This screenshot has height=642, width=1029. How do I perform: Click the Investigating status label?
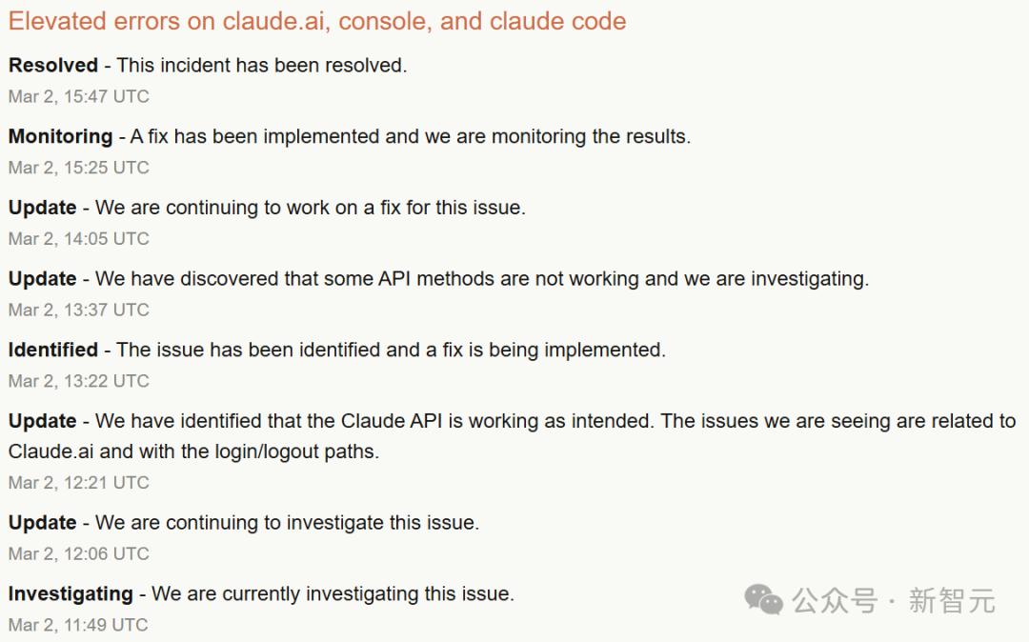[71, 594]
